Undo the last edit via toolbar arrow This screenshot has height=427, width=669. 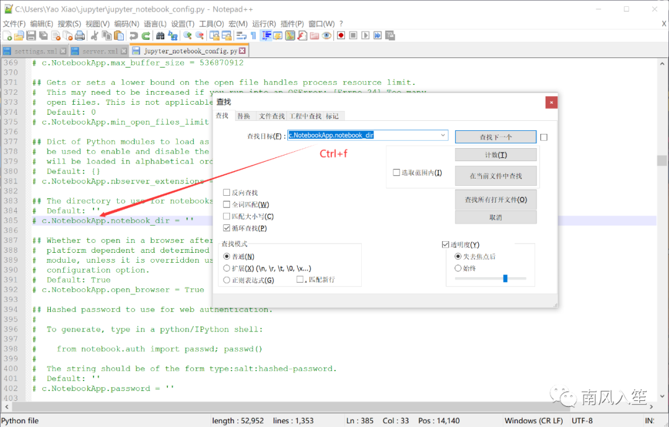point(134,35)
